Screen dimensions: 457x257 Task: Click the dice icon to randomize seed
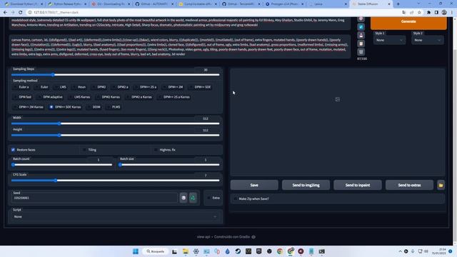[184, 198]
